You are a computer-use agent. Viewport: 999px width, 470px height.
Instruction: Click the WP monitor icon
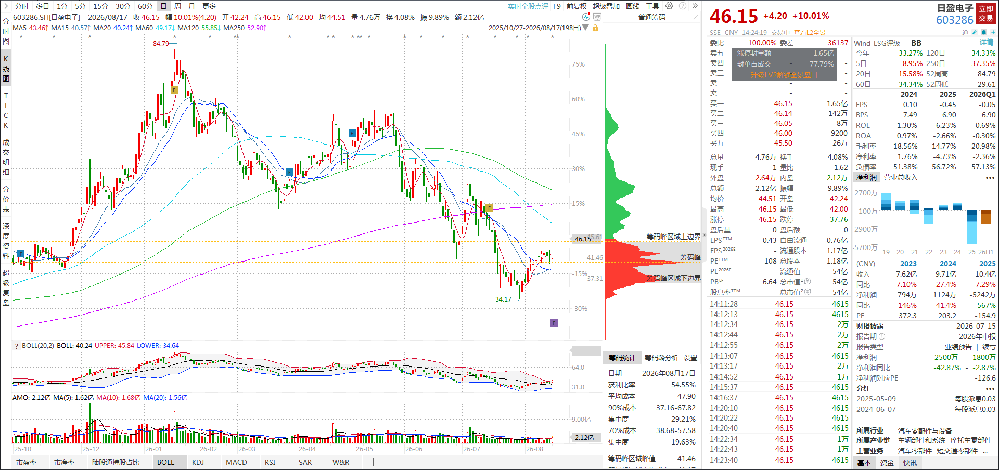[x=597, y=17]
